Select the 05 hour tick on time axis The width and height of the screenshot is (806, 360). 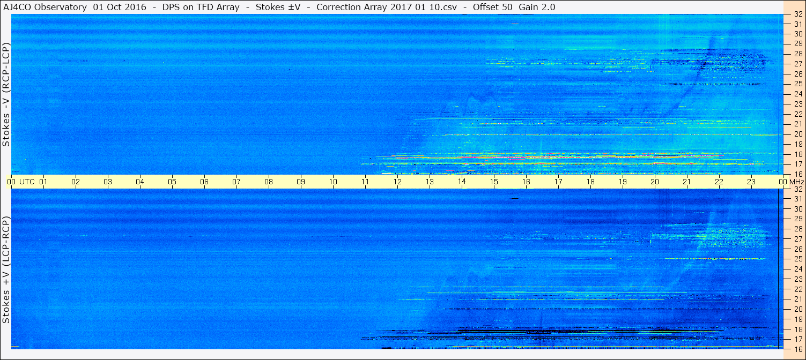tap(172, 182)
